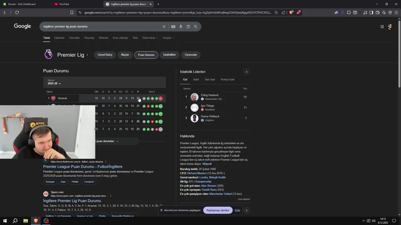Expand Discord sharing bar arrow

tap(247, 210)
